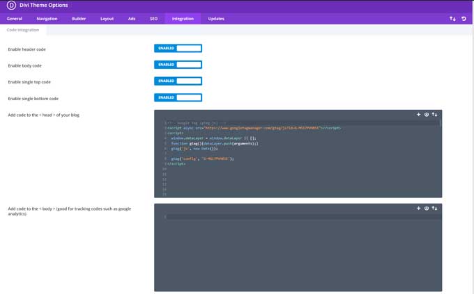Click the gtag('config' code line
The image size is (474, 294).
202,158
